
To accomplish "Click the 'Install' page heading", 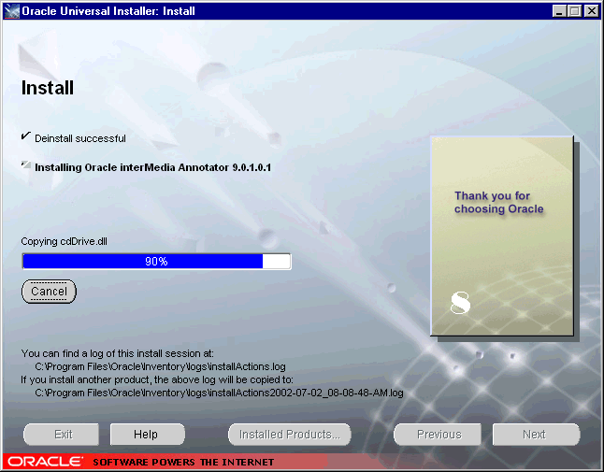I will pyautogui.click(x=48, y=88).
